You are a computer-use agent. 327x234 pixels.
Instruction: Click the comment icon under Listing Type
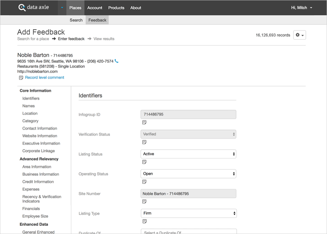[144, 222]
